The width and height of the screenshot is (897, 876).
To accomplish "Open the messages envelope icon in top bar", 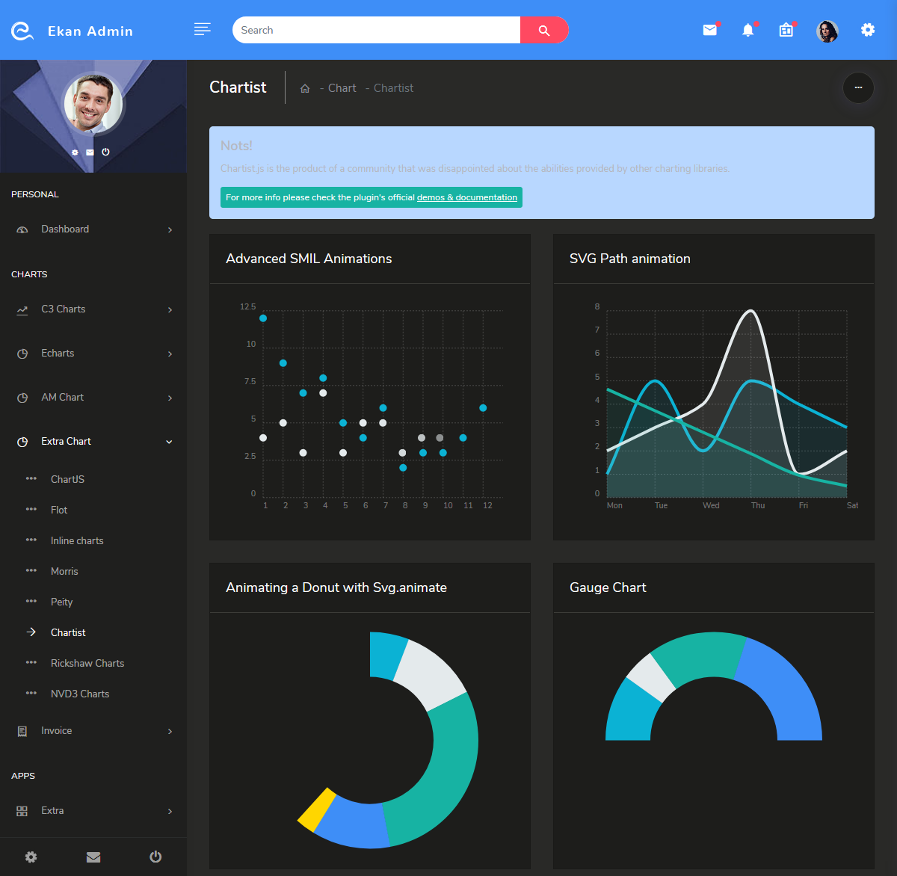I will click(709, 30).
